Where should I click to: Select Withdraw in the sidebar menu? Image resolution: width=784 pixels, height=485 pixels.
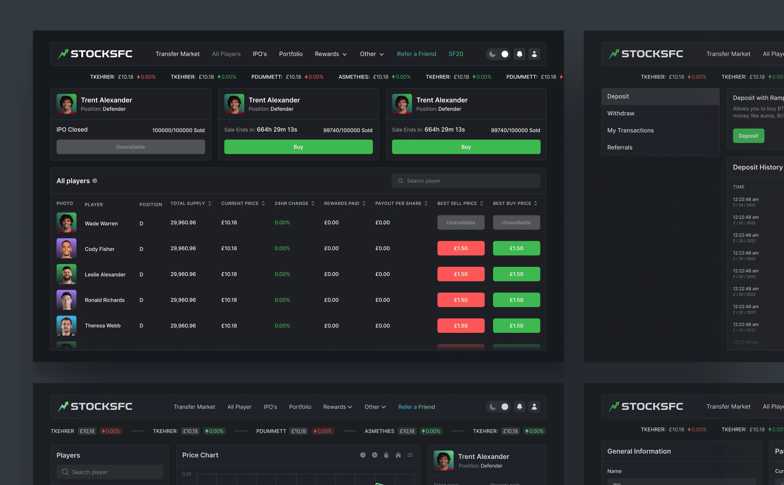tap(660, 113)
